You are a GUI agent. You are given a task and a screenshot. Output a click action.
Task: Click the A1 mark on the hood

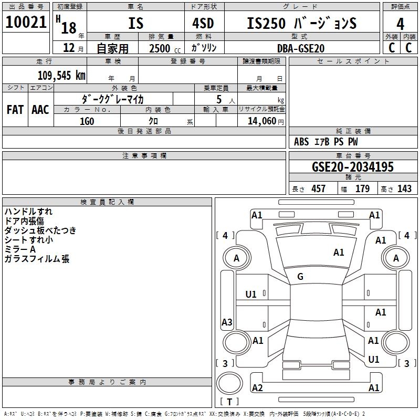(339, 253)
